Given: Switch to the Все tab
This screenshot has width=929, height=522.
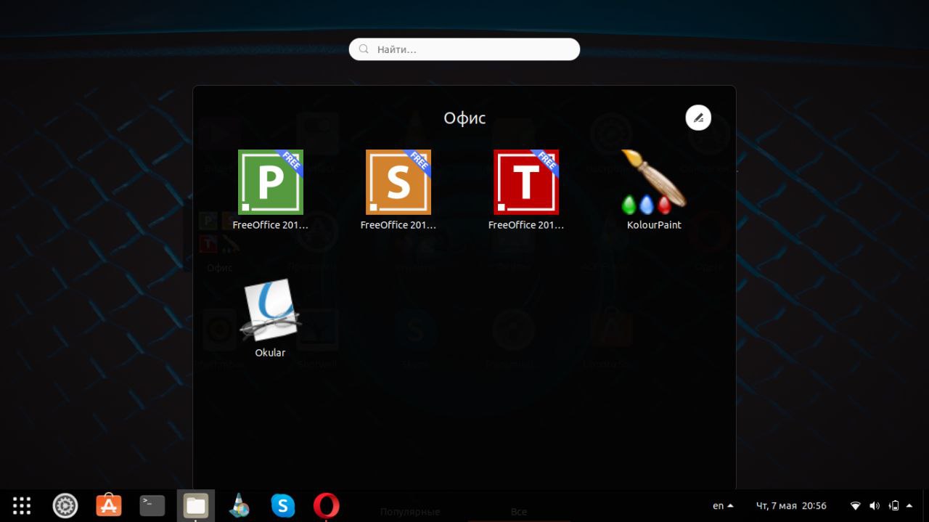Looking at the screenshot, I should click(x=518, y=512).
